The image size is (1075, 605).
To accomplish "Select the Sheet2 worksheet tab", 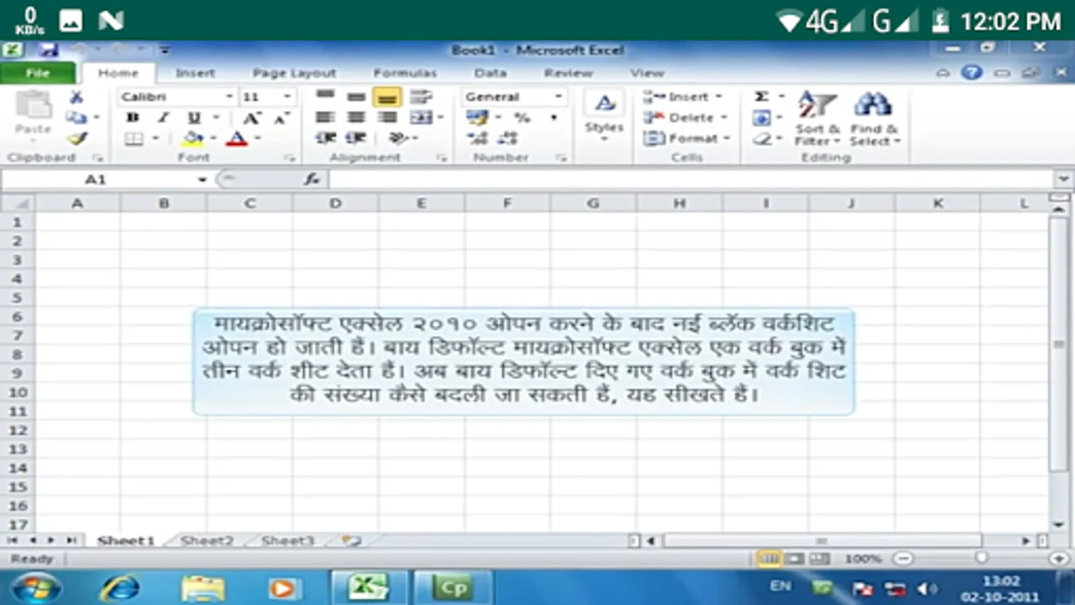I will pos(207,540).
